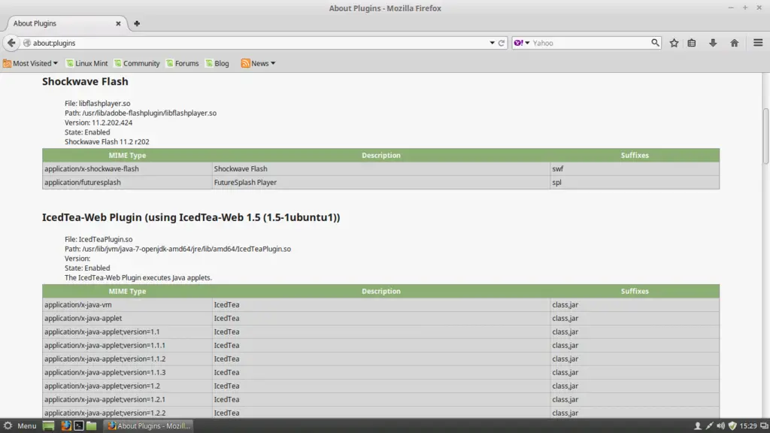Click the application/x-java-vm cell
770x433 pixels.
pyautogui.click(x=127, y=305)
